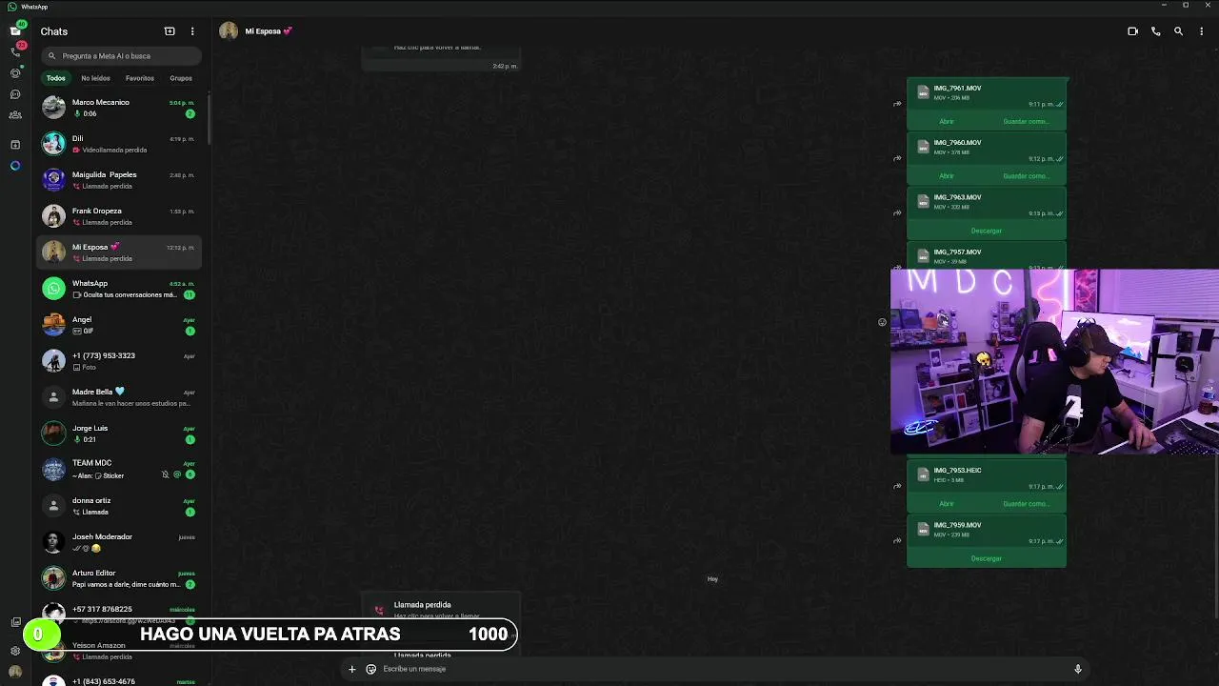Select the No leídos filter tab
1219x686 pixels.
tap(95, 78)
